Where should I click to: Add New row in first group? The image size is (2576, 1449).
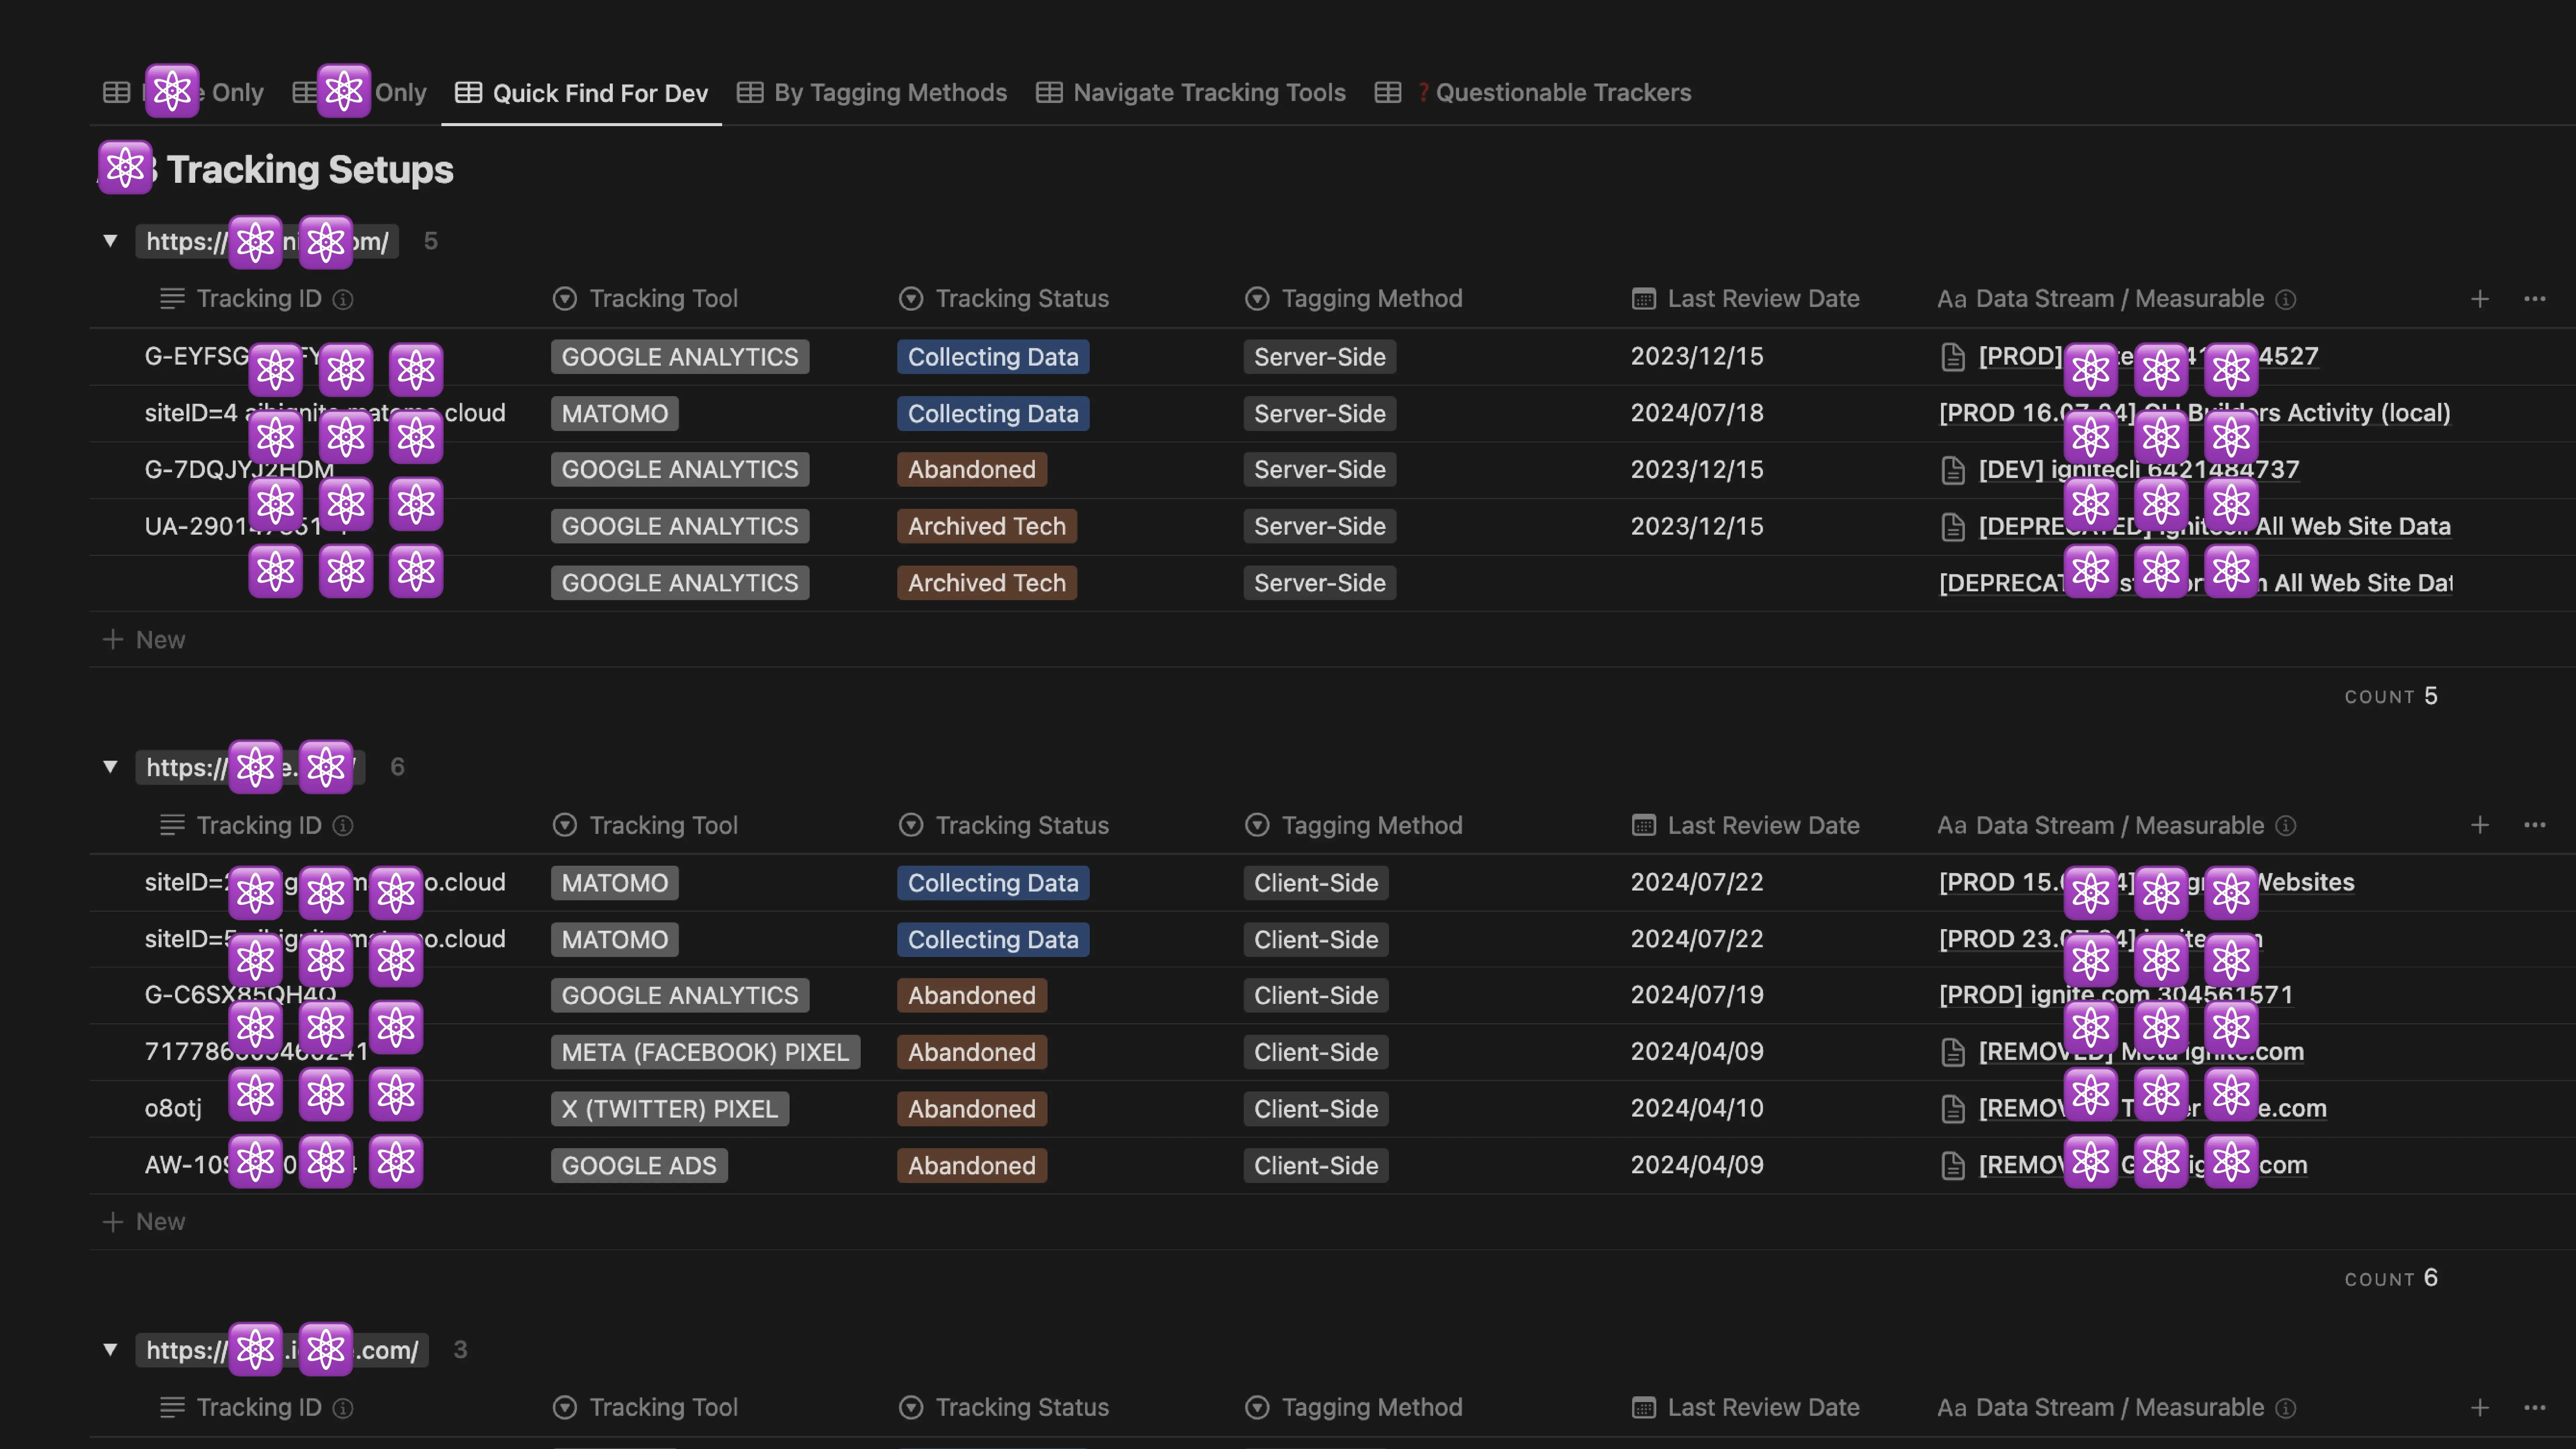point(145,640)
